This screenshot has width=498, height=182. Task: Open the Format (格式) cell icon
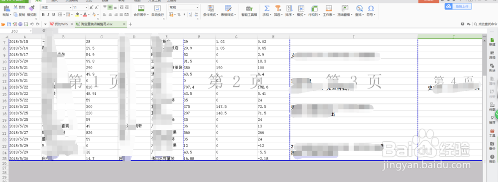pos(301,8)
